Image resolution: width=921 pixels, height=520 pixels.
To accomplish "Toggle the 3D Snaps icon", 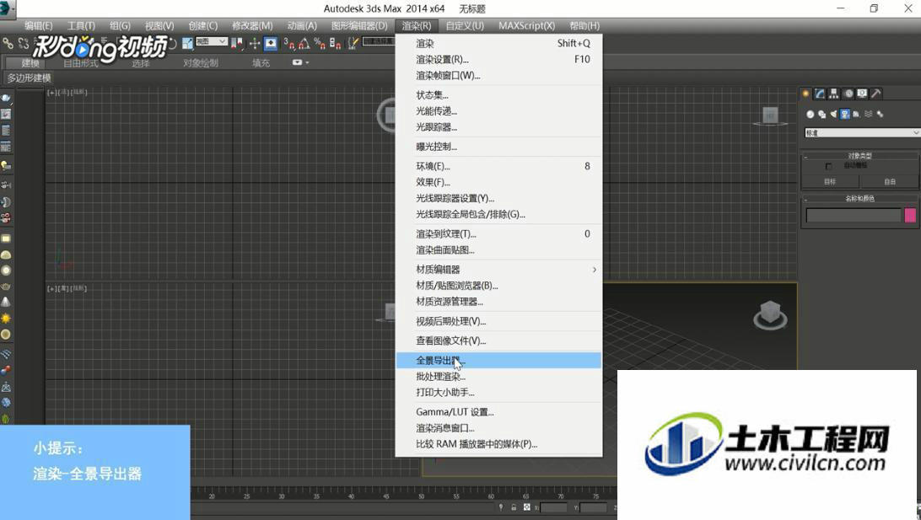I will tap(289, 43).
